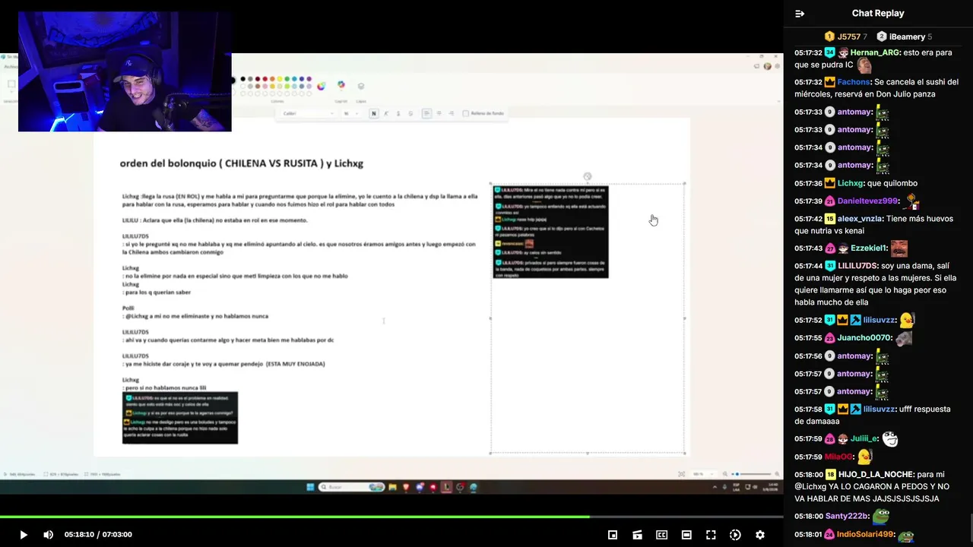Open the Brave browser taskbar icon
Viewport: 973px width, 547px height.
tap(406, 487)
